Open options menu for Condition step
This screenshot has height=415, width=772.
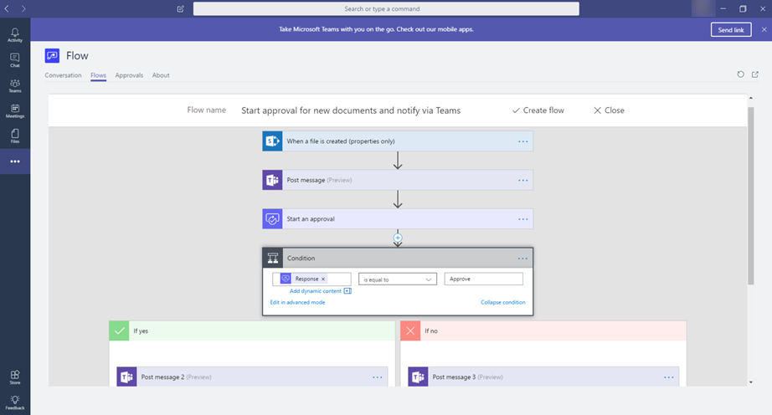point(522,259)
